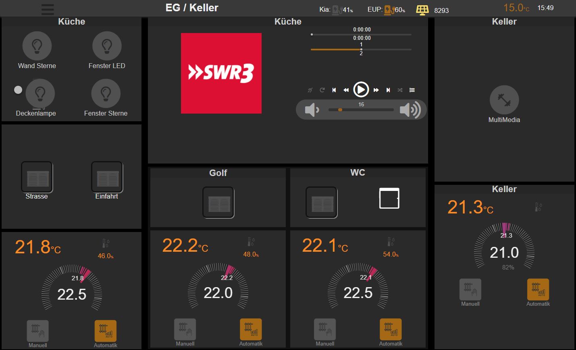Toggle shuffle in the media player

[x=400, y=90]
